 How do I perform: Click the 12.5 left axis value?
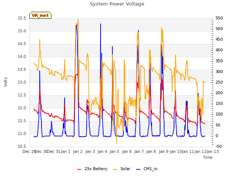tap(22, 95)
